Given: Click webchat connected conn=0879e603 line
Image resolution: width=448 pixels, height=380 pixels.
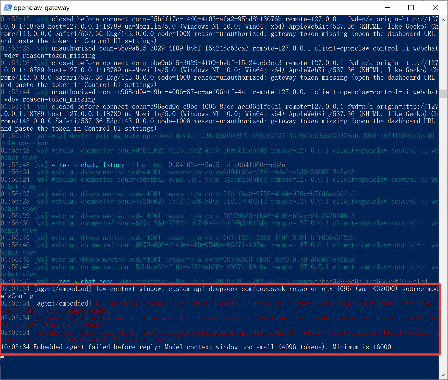Looking at the screenshot, I should click(x=219, y=249).
